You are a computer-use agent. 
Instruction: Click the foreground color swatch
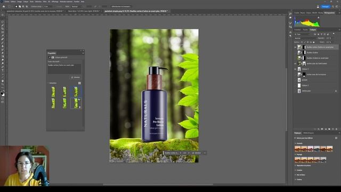[2, 93]
